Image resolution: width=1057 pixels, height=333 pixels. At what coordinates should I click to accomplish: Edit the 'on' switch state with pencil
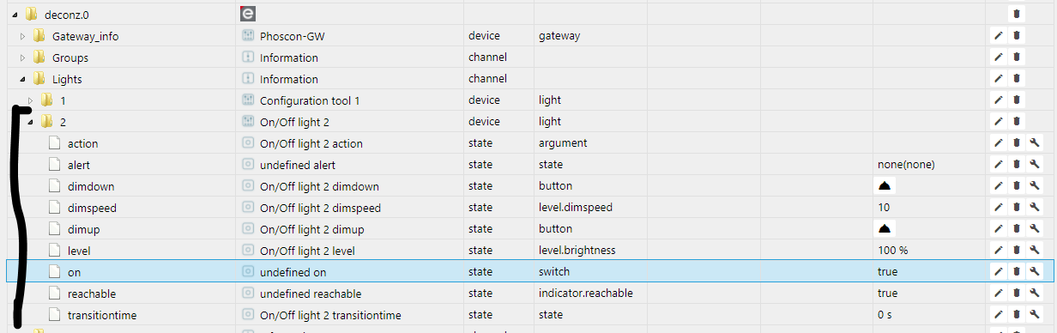click(999, 272)
